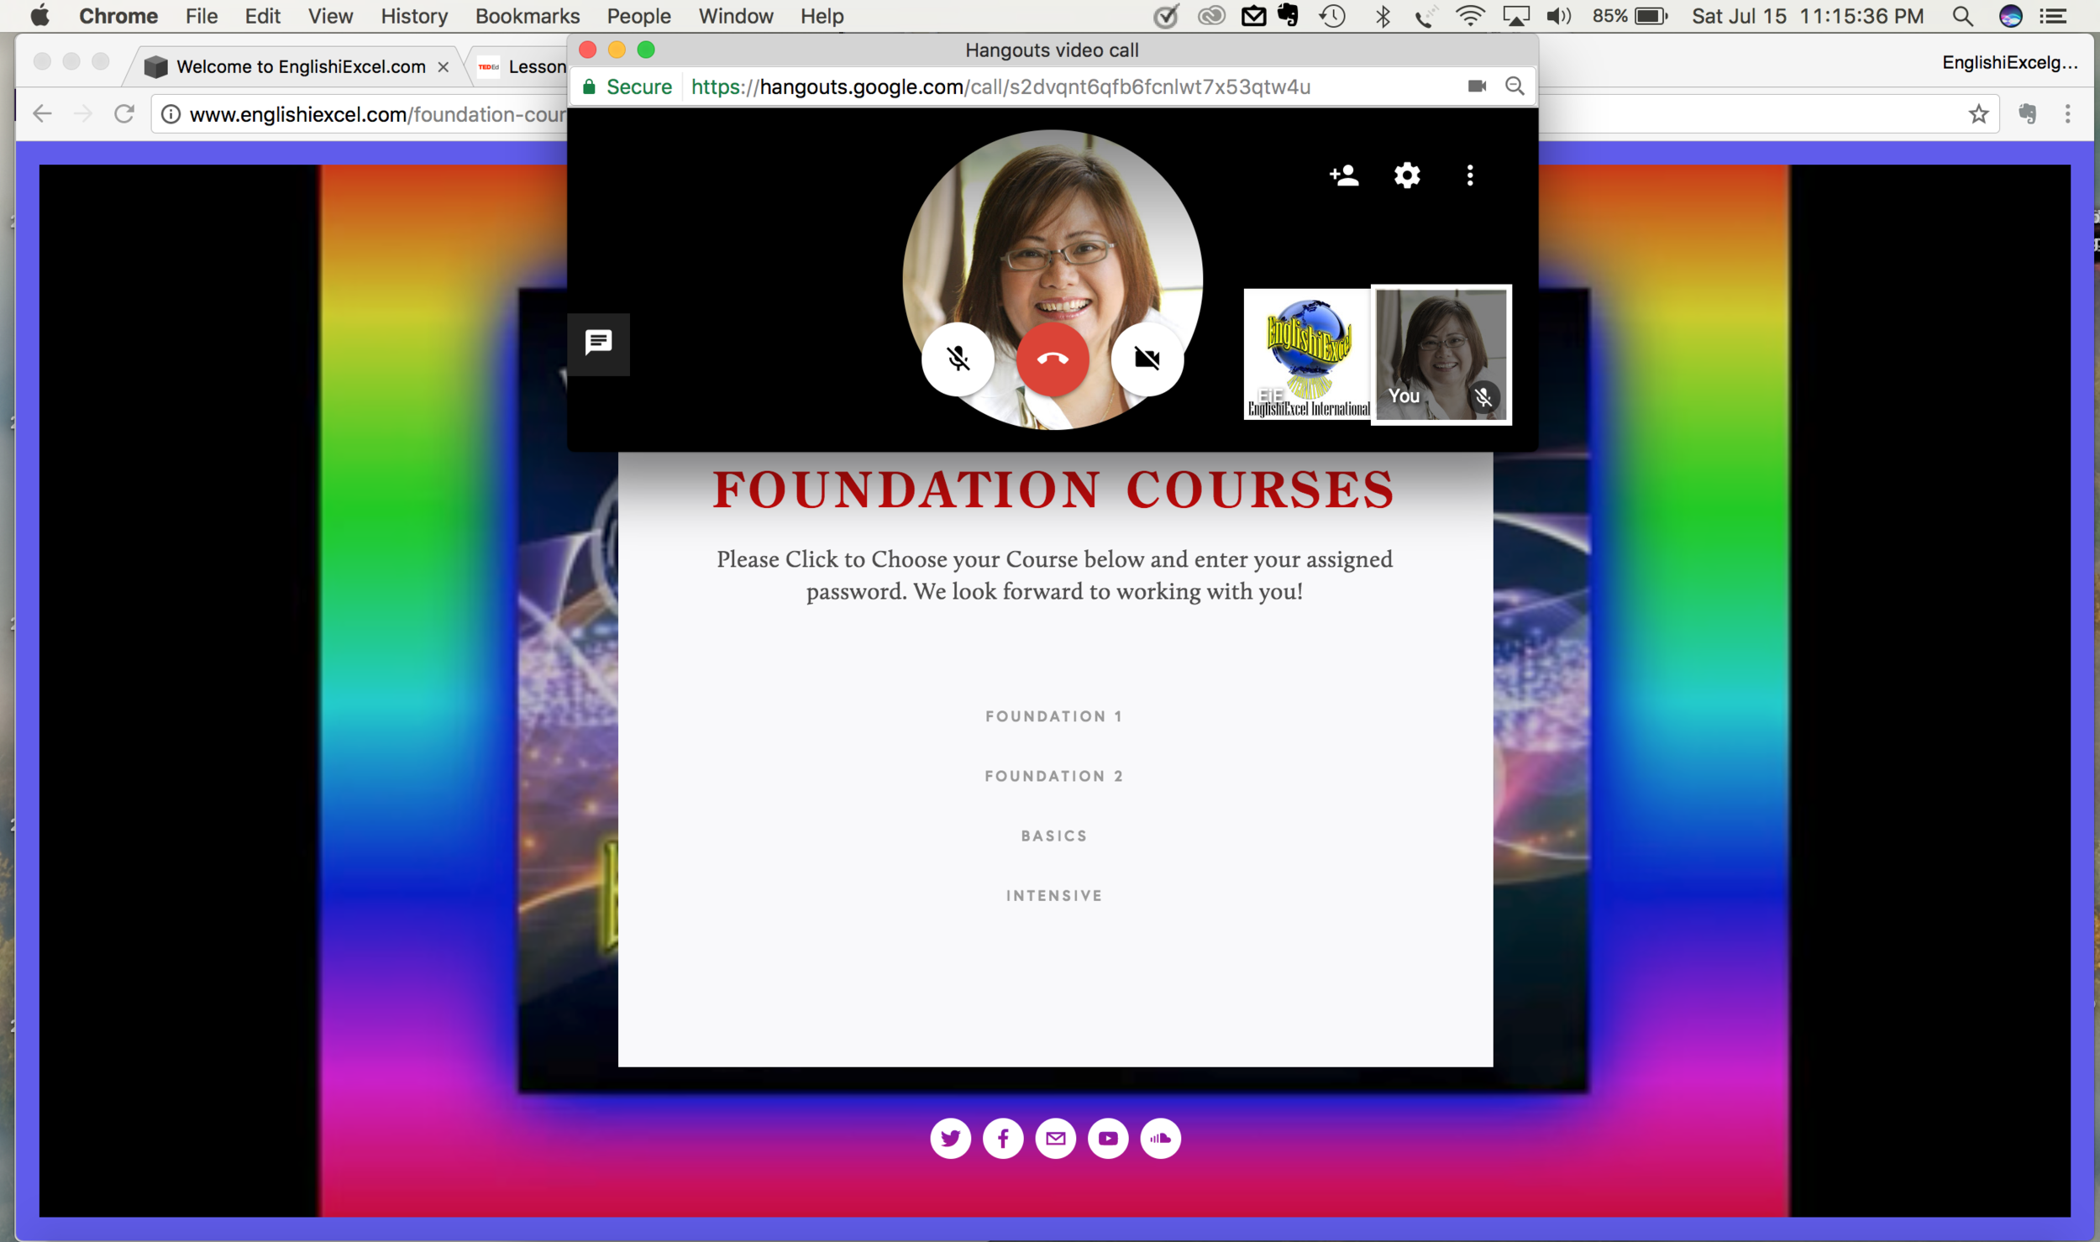Turn off camera in Hangouts call
The width and height of the screenshot is (2100, 1242).
1147,359
